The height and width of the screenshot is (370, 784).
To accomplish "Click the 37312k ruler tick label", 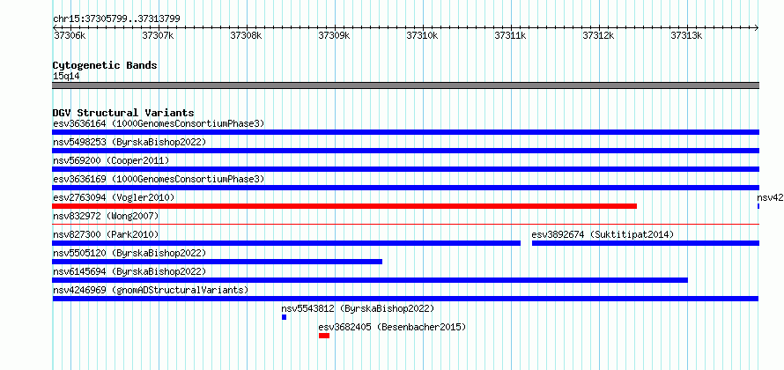I will [x=598, y=35].
